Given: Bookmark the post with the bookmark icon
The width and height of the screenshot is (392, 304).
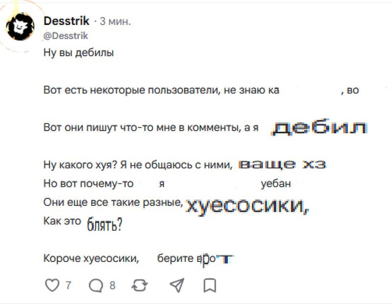Looking at the screenshot, I should pos(210,285).
